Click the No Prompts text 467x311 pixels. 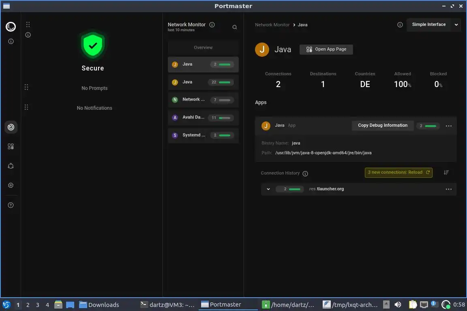(94, 88)
